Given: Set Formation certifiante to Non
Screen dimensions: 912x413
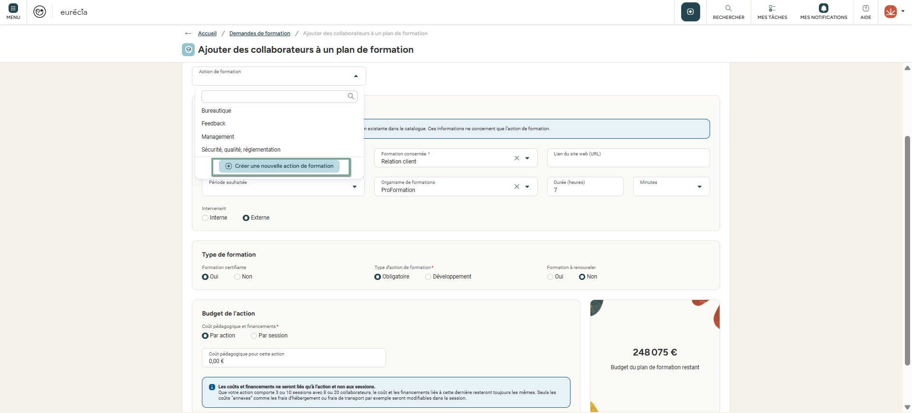Looking at the screenshot, I should 237,277.
